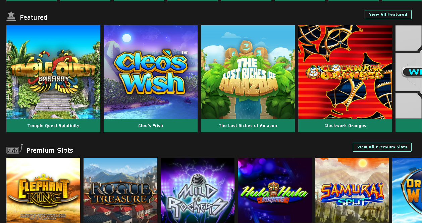Select the Samurai Split slot thumbnail
The image size is (422, 223).
coord(352,190)
